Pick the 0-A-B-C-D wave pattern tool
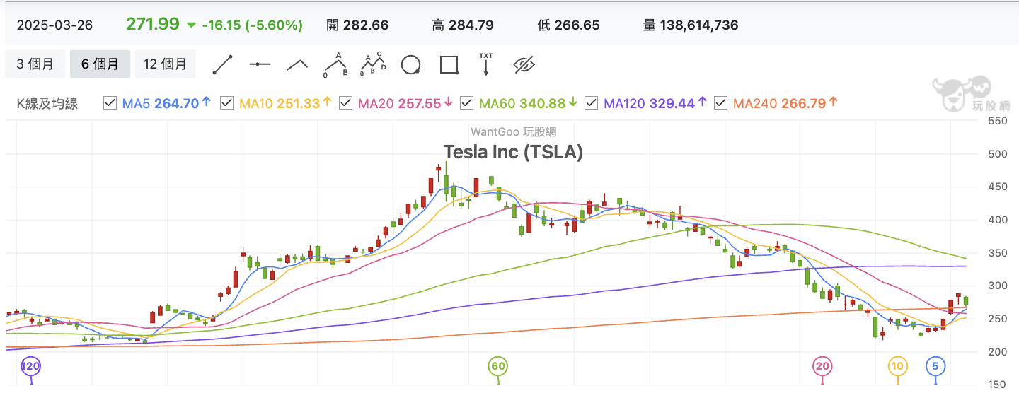The height and width of the screenshot is (393, 1019). pyautogui.click(x=373, y=64)
